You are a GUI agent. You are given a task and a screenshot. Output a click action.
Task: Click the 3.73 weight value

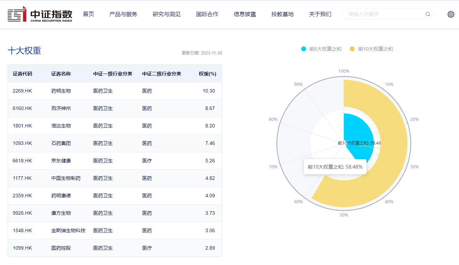[210, 213]
